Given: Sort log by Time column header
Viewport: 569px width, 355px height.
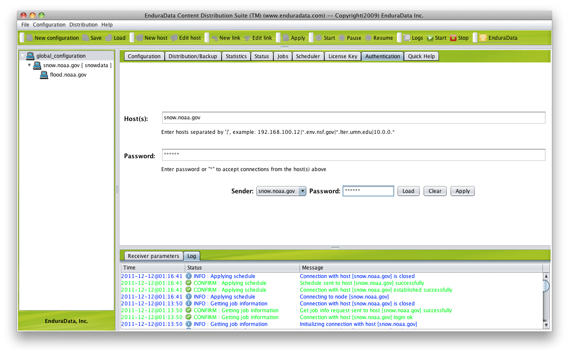Looking at the screenshot, I should click(153, 267).
